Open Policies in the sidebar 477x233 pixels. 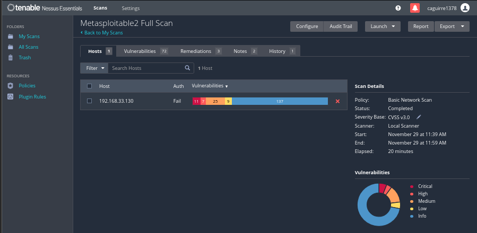pos(27,86)
